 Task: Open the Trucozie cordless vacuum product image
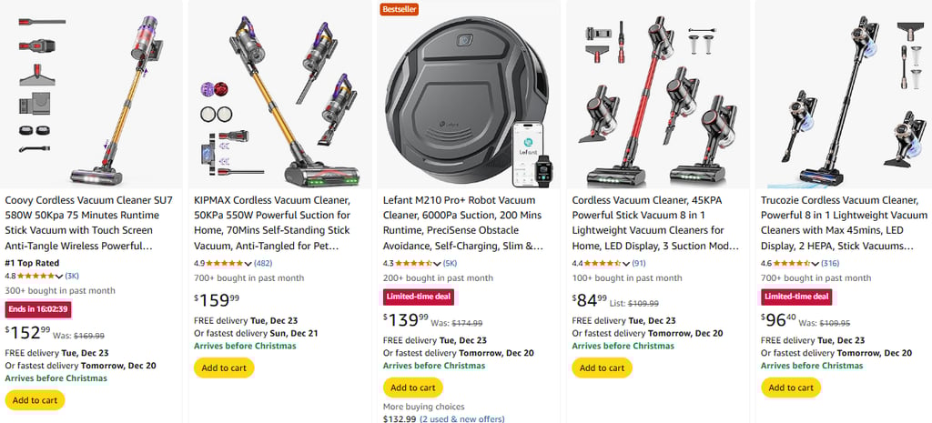click(846, 93)
